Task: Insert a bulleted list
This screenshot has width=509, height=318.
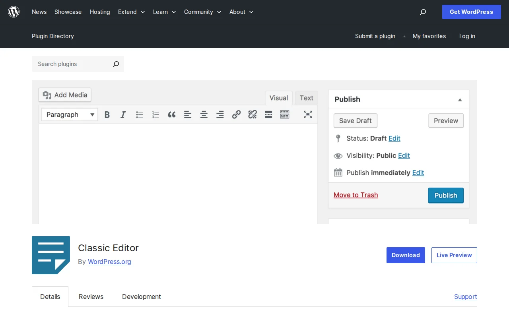Action: click(x=139, y=114)
